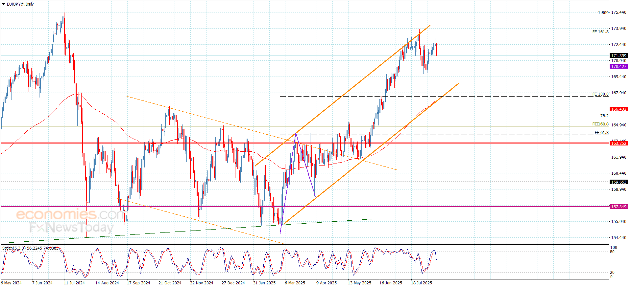Select the 22 Nov 2024 date label

pos(202,283)
